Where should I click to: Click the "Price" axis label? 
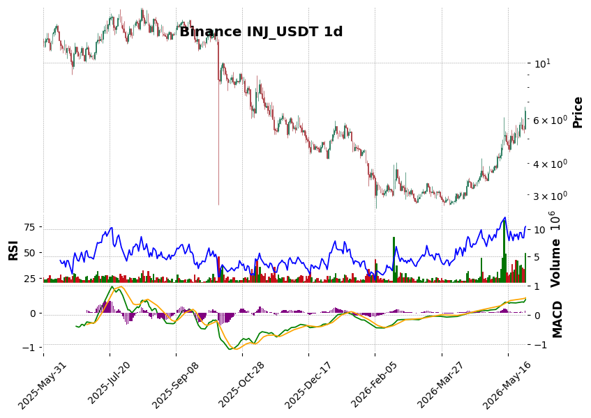578,112
